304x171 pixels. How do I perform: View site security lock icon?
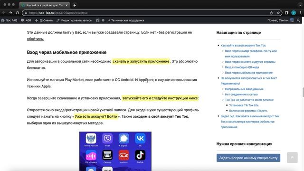click(26, 13)
